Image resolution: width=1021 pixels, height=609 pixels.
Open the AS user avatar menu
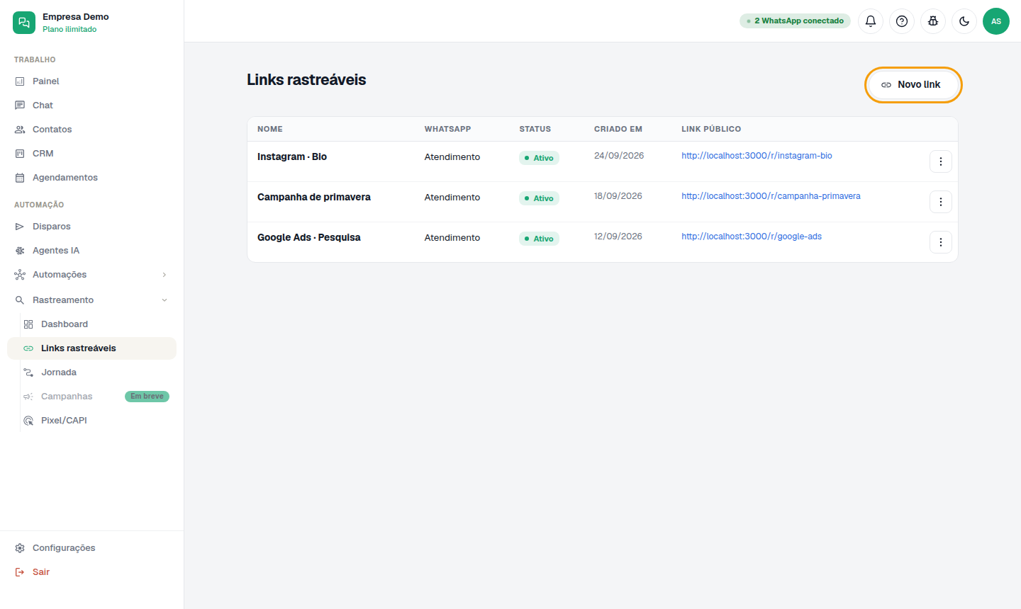tap(996, 21)
